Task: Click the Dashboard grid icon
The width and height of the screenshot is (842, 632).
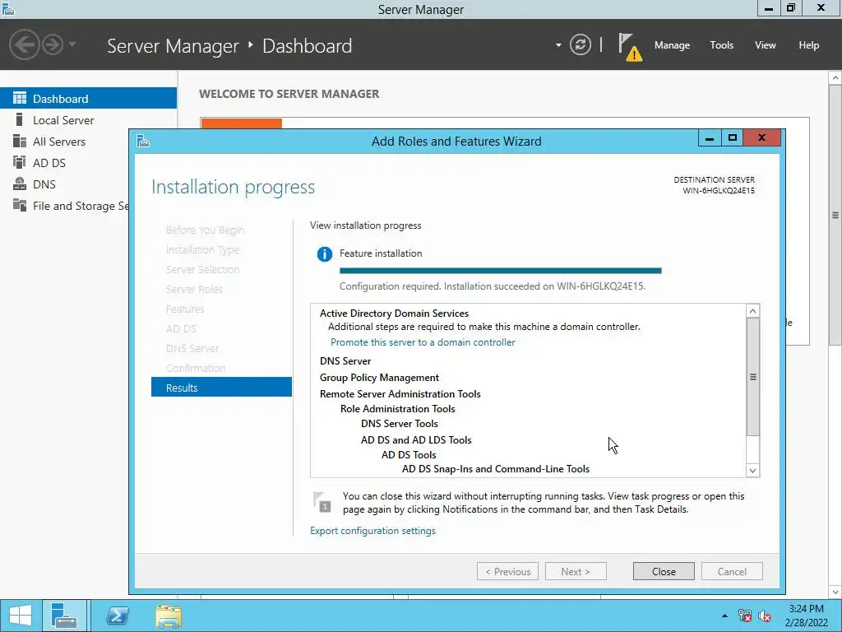Action: coord(20,98)
